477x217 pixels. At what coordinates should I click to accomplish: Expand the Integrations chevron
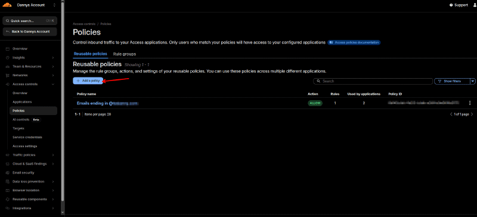(x=53, y=208)
